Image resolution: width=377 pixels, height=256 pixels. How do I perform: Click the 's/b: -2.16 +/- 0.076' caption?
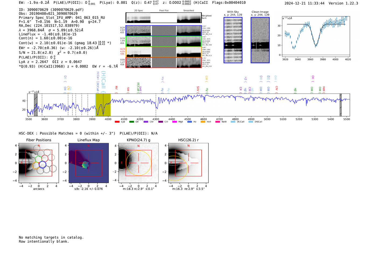[x=89, y=189]
